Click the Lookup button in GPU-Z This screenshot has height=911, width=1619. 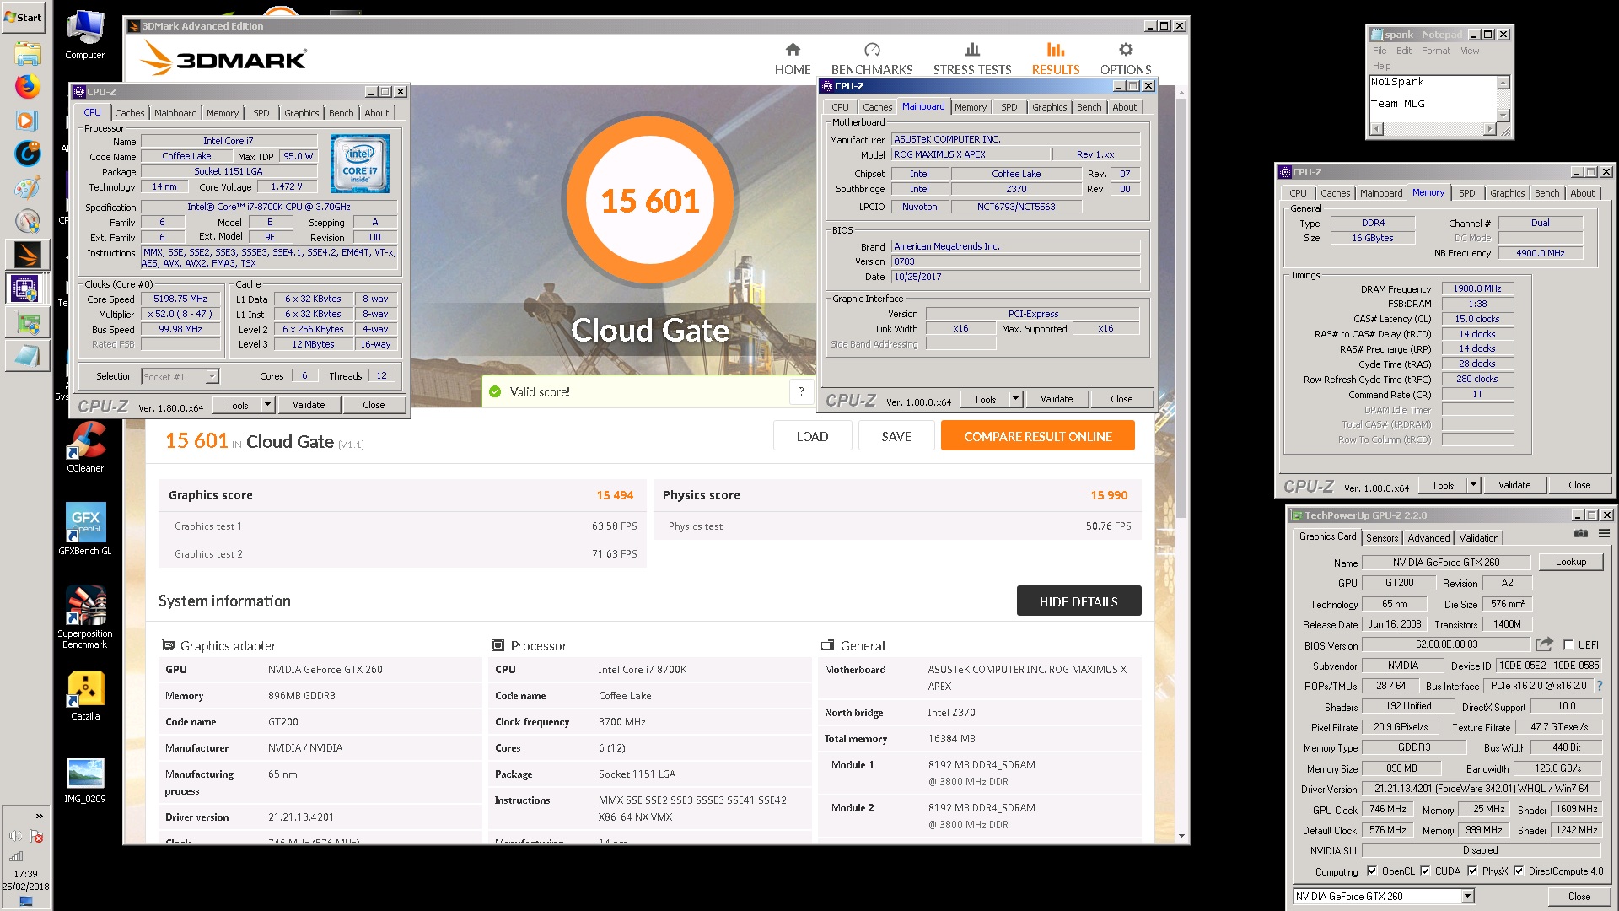[x=1570, y=562]
